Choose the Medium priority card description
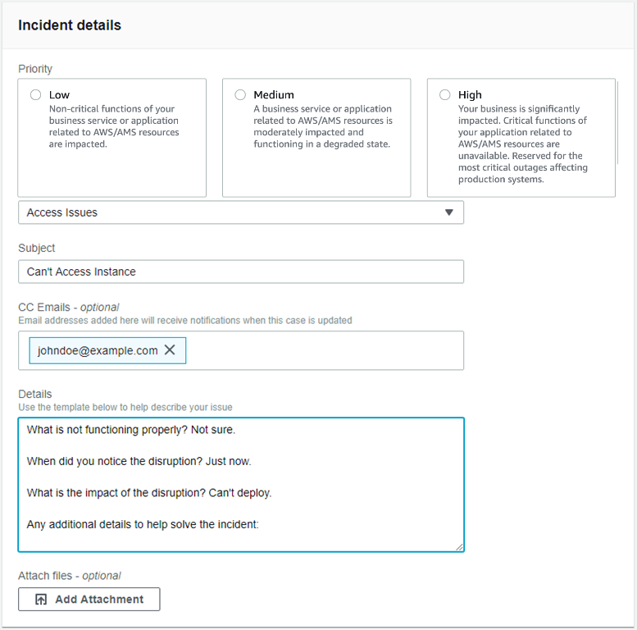The image size is (637, 630). [322, 126]
